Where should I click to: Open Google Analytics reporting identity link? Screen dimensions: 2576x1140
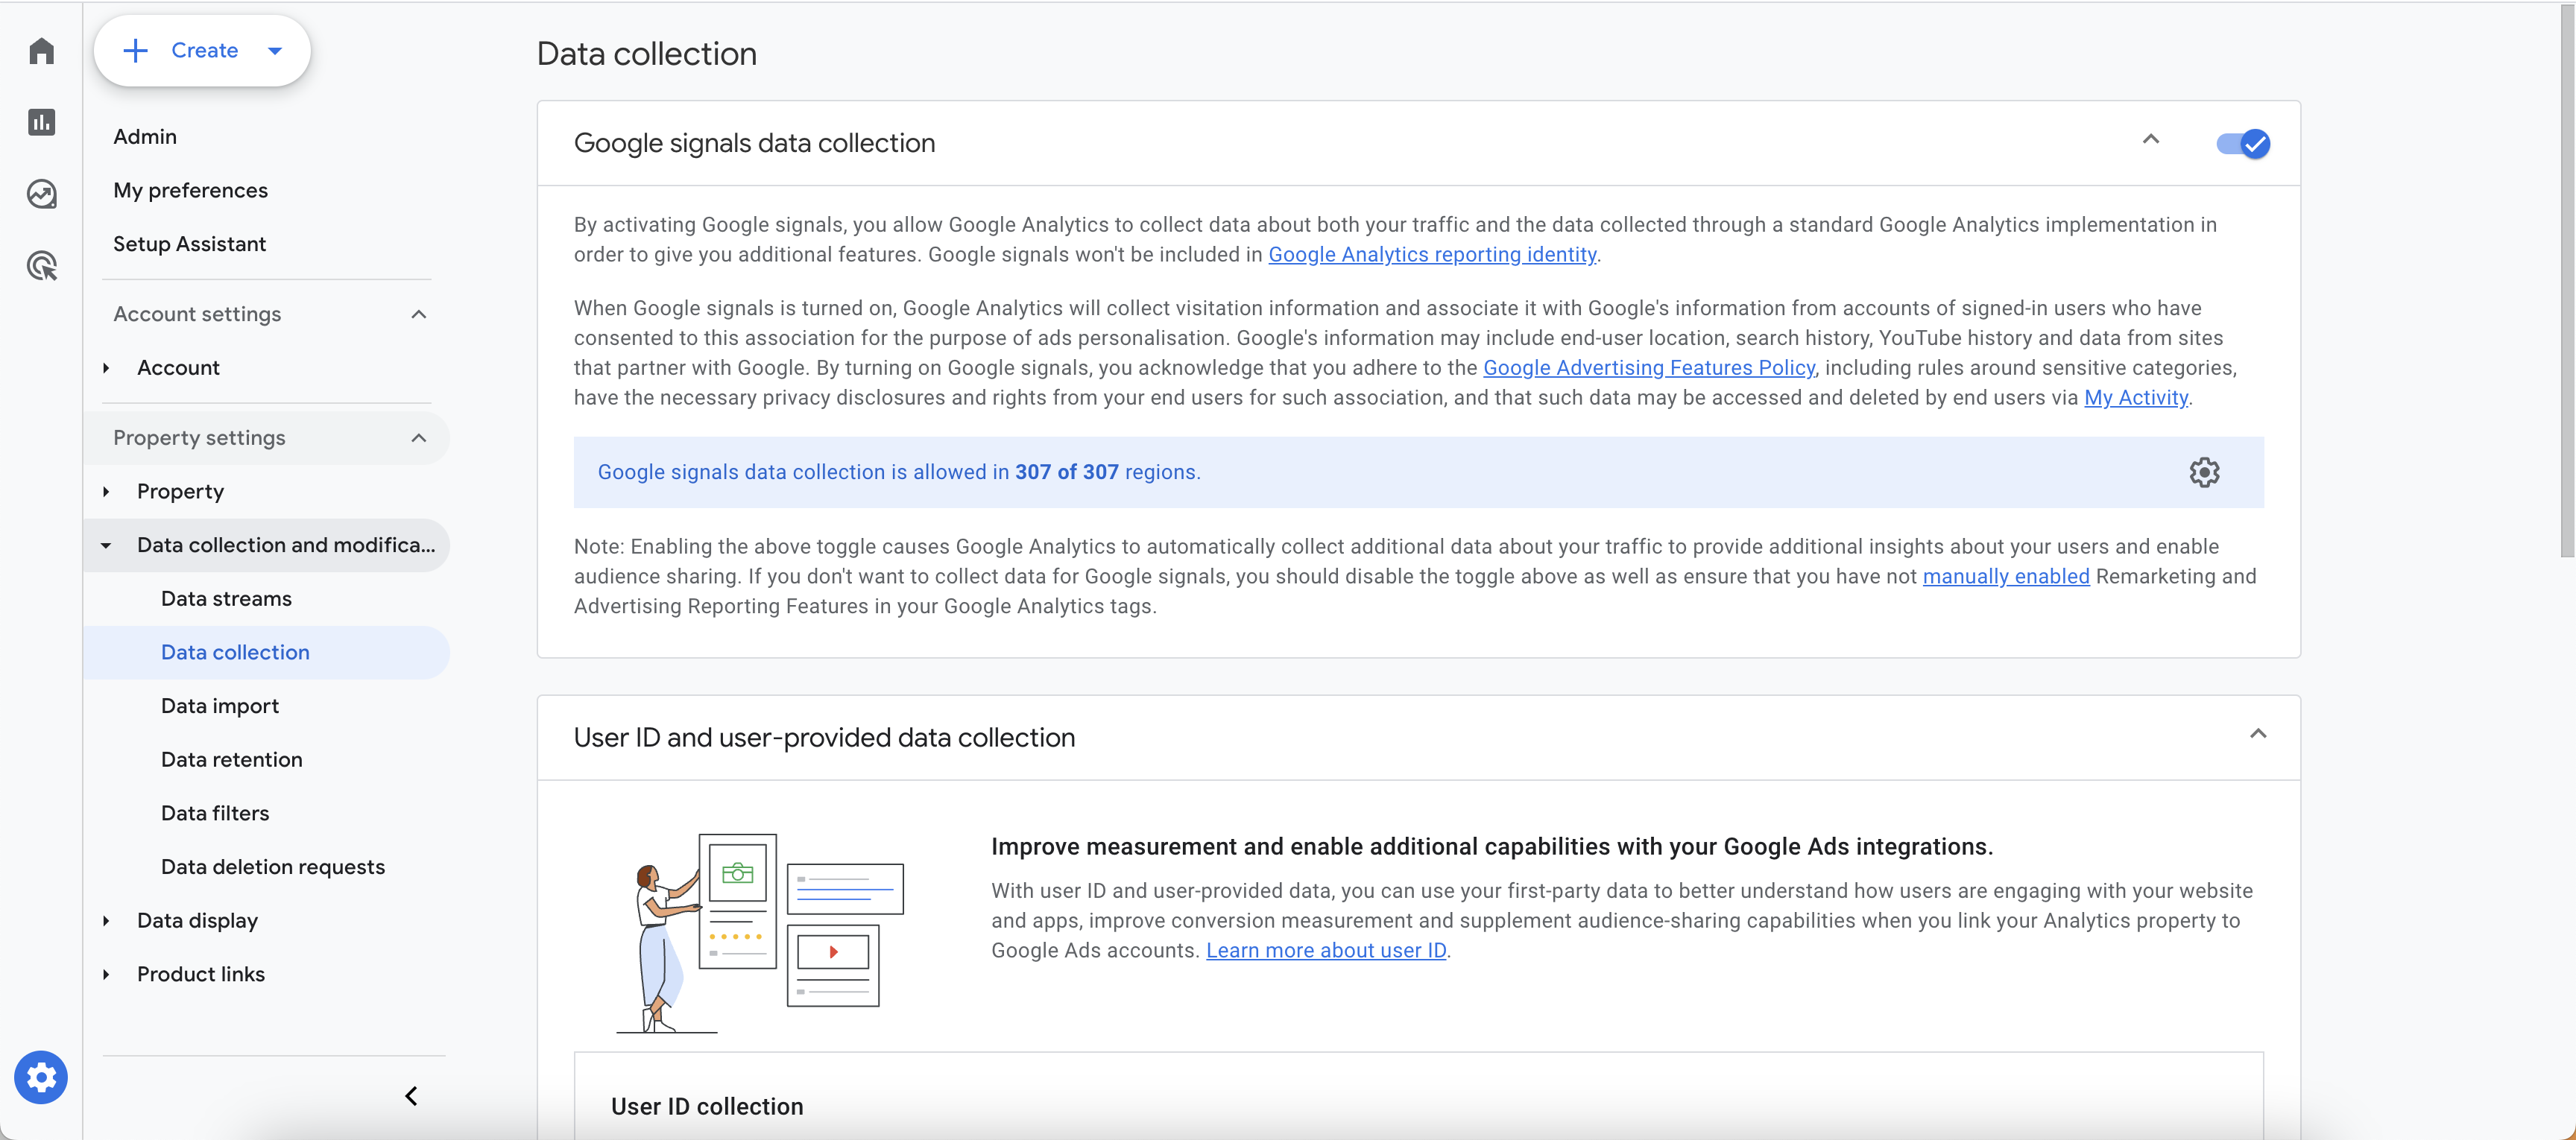[1432, 254]
